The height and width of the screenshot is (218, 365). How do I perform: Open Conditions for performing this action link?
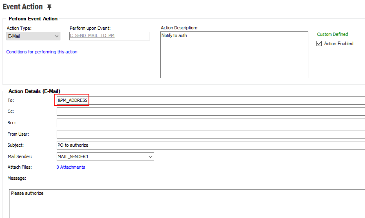(42, 52)
